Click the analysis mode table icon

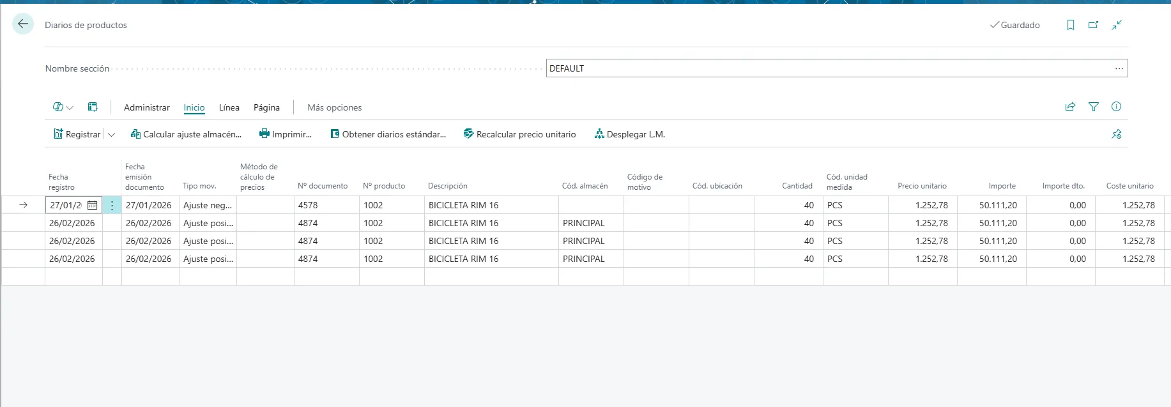(93, 107)
